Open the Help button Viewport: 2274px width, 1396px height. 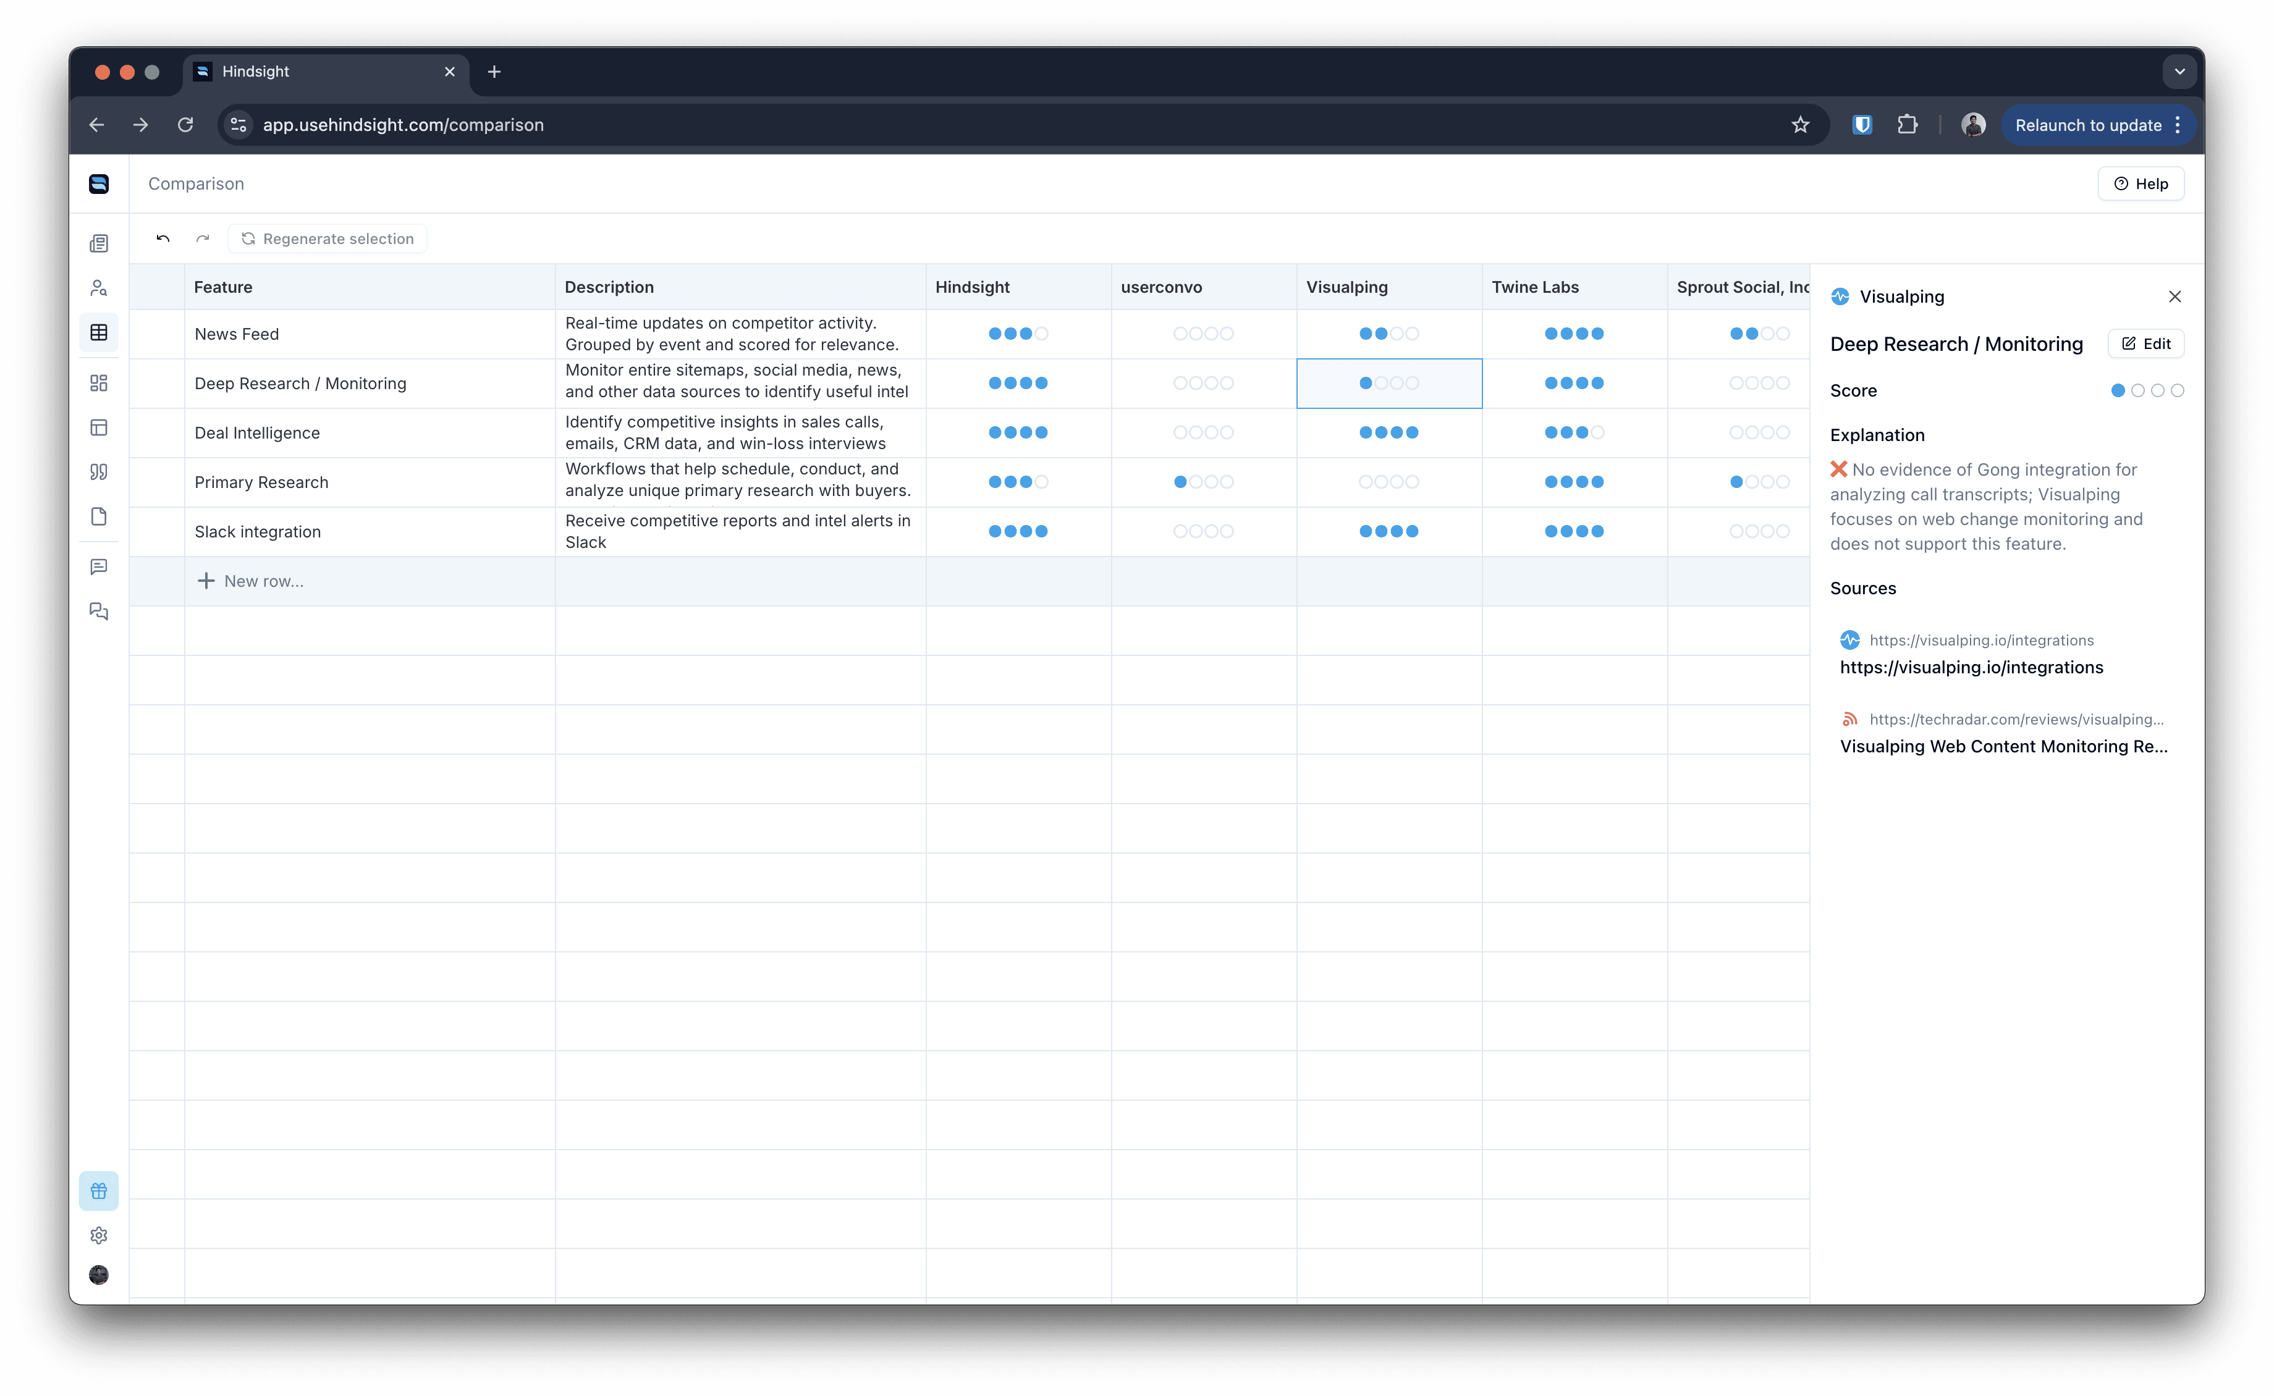pyautogui.click(x=2140, y=183)
